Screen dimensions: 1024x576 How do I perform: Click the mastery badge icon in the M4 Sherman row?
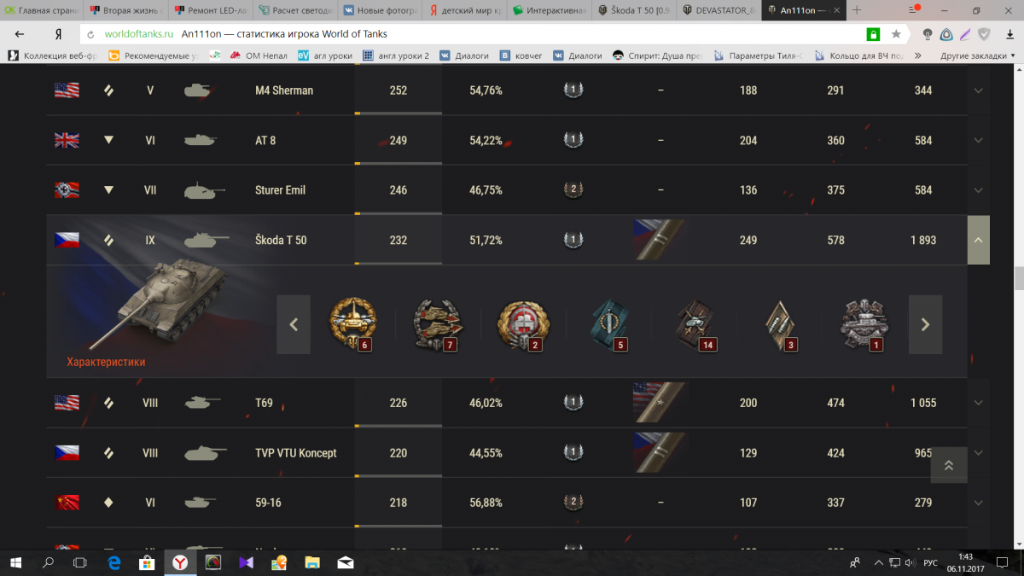[x=573, y=90]
